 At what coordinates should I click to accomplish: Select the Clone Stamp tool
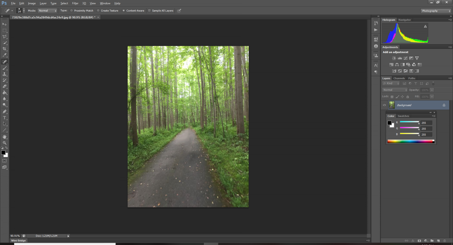point(5,74)
